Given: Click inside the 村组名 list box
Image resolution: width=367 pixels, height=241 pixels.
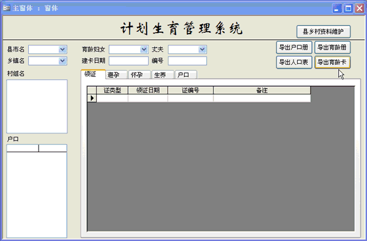Looking at the screenshot, I should click(x=37, y=106).
